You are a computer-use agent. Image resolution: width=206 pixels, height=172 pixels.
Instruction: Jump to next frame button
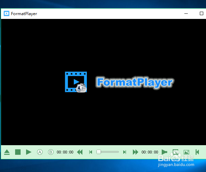125,152
